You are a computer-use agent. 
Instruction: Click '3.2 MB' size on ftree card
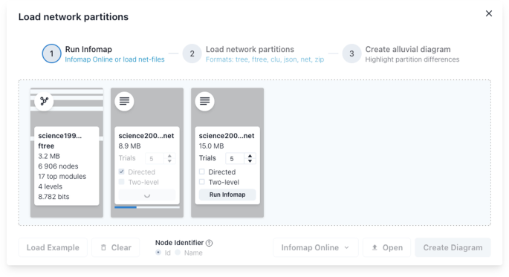coord(49,156)
